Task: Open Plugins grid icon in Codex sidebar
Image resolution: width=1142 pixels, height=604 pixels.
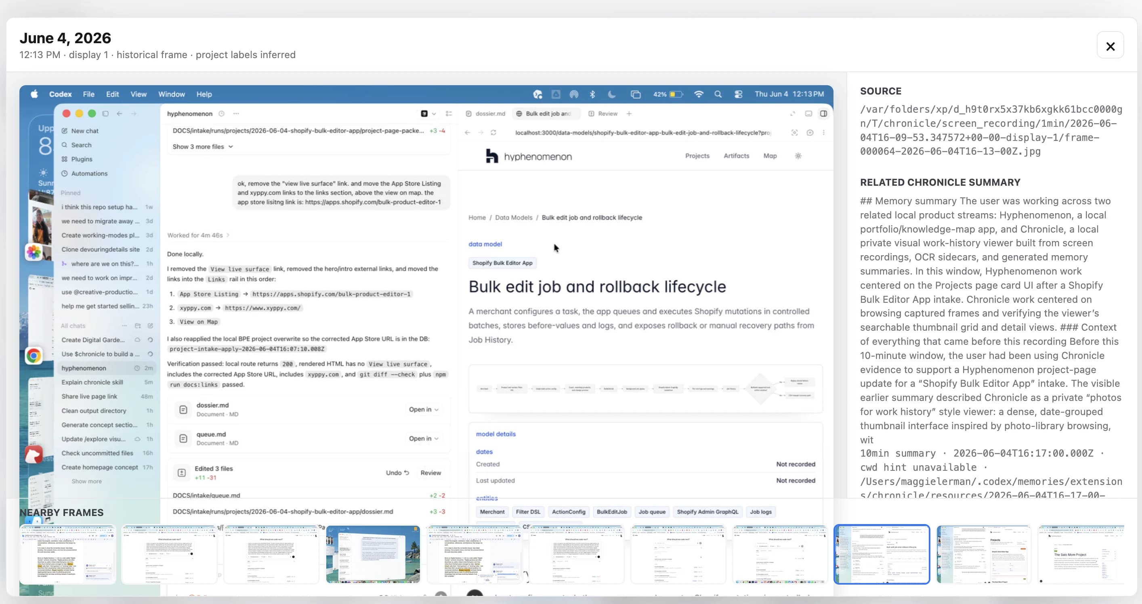Action: pos(65,159)
